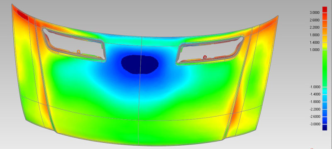The width and height of the screenshot is (332, 149).
Task: Select the 3.0000 legend value label
Action: (315, 13)
